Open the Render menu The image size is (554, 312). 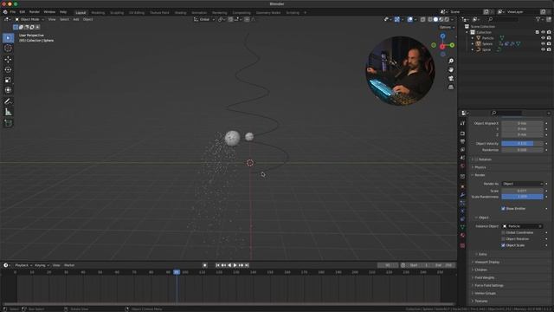tap(35, 12)
